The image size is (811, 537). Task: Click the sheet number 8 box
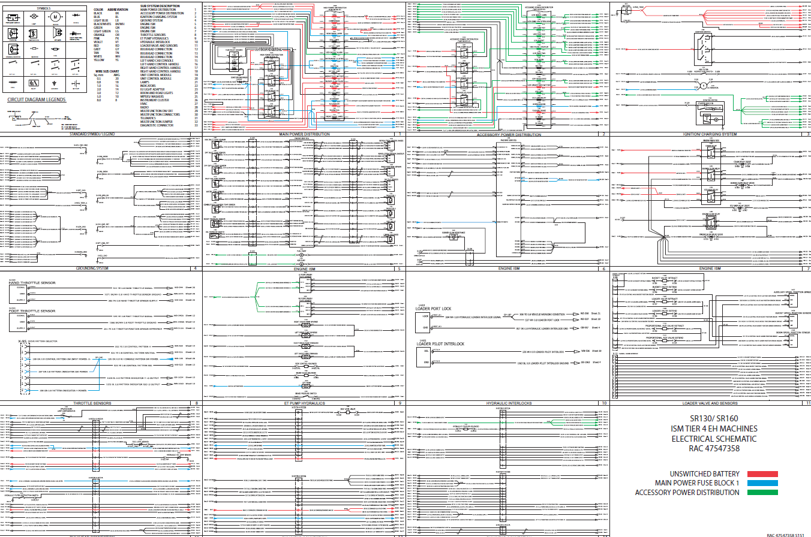(196, 403)
